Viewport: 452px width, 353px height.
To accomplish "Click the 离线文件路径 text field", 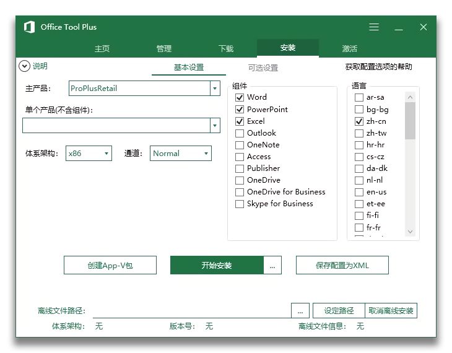I will coord(192,311).
